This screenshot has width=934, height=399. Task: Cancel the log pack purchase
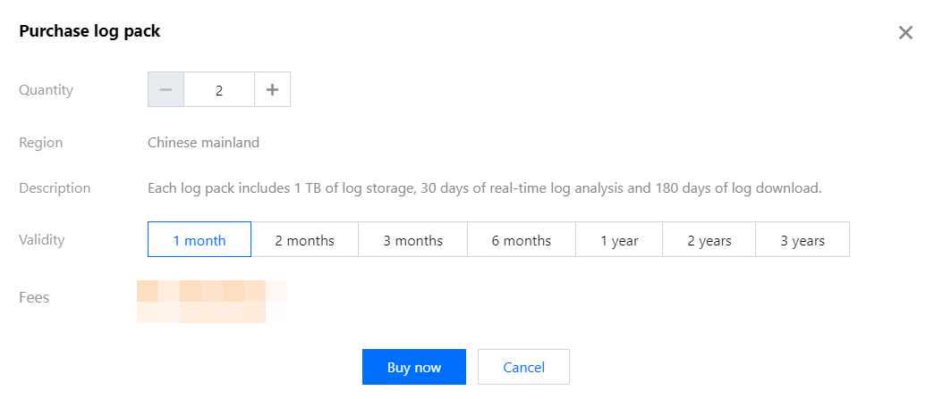(x=523, y=367)
